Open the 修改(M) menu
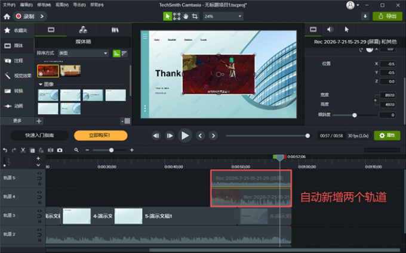406x253 pixels. pos(44,5)
